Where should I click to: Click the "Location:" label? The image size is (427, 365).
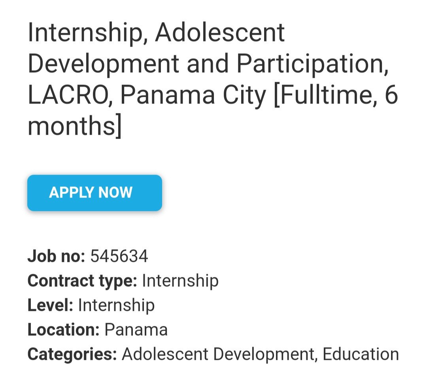63,330
